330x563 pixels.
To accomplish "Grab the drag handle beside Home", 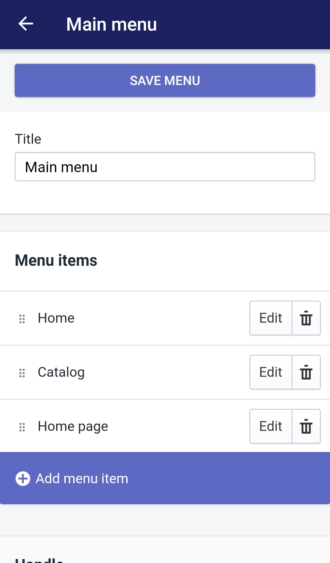I will [x=22, y=319].
